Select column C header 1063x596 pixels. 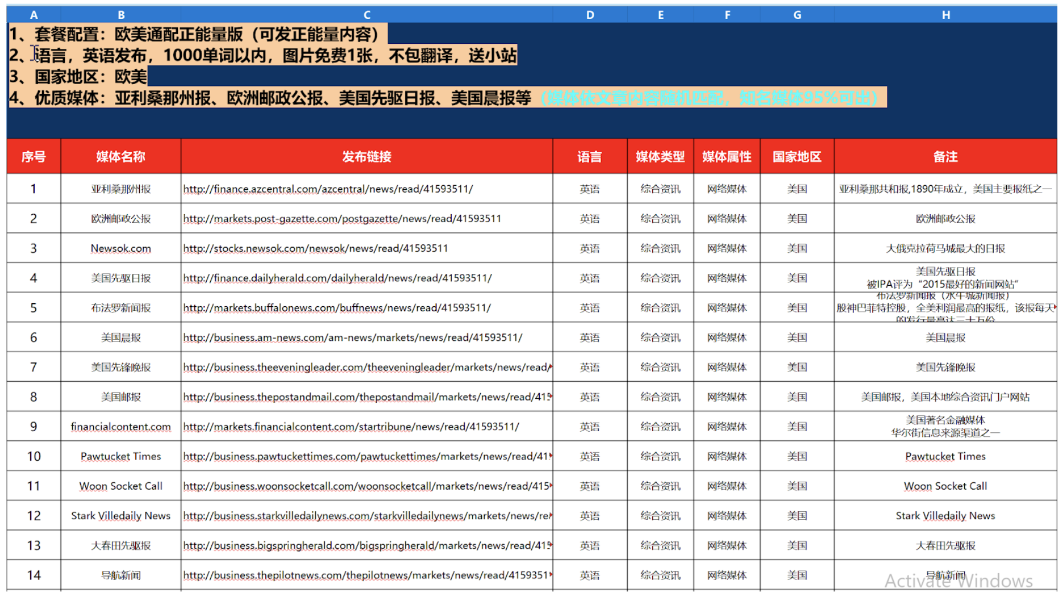click(367, 15)
